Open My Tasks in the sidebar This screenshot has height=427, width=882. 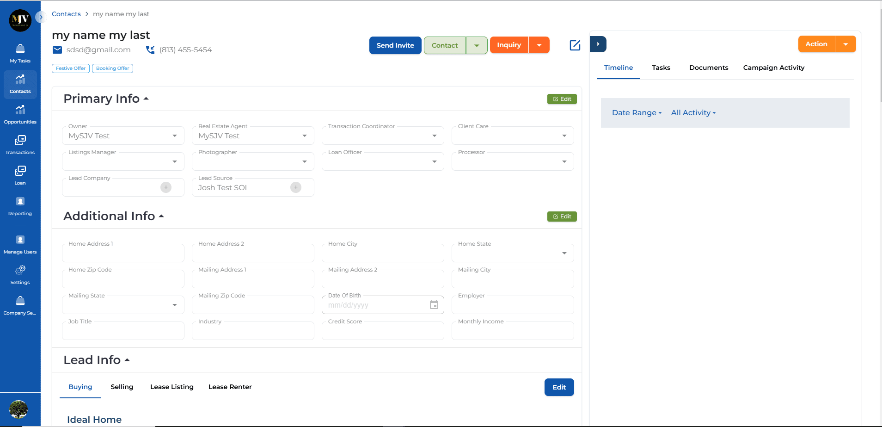(x=20, y=54)
